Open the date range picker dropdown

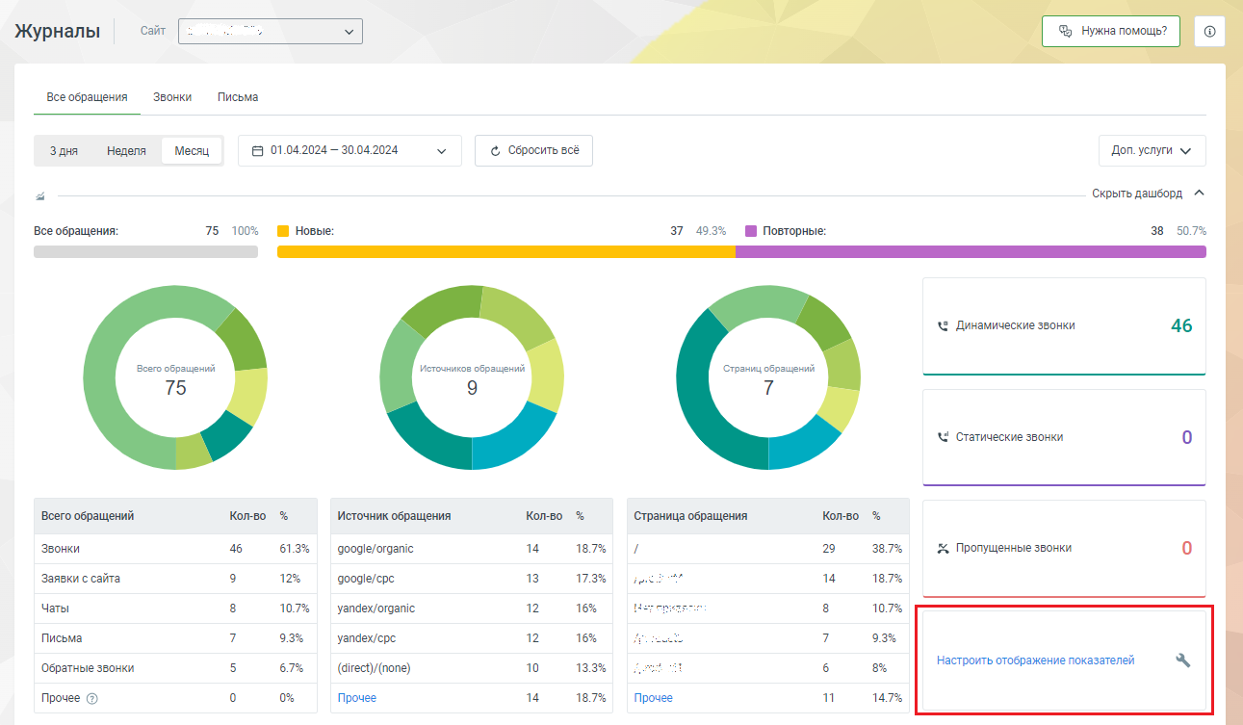[x=350, y=150]
